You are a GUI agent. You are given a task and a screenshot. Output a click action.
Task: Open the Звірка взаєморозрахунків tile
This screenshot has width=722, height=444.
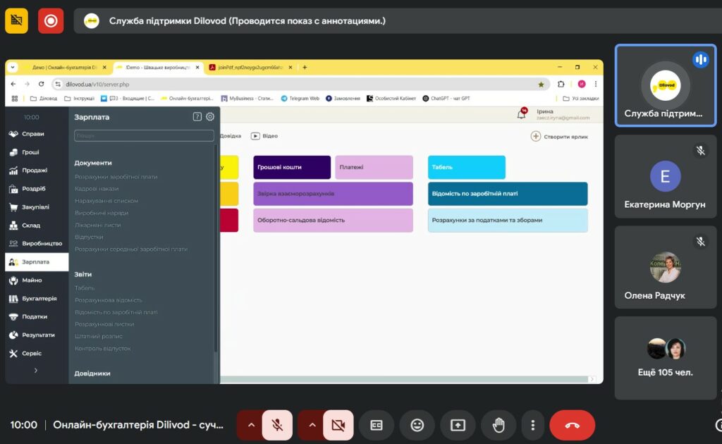(x=333, y=194)
